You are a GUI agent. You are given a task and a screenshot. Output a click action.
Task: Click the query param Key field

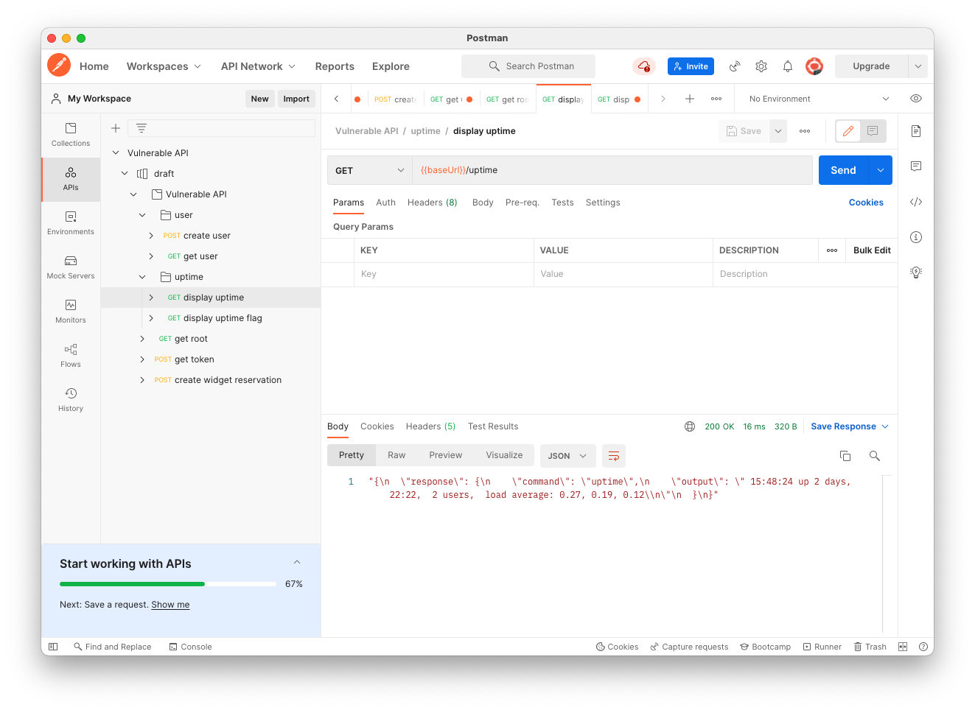pos(444,274)
